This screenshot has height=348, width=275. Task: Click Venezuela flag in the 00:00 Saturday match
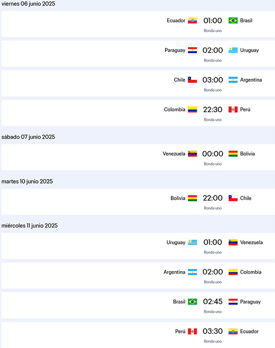tap(192, 154)
